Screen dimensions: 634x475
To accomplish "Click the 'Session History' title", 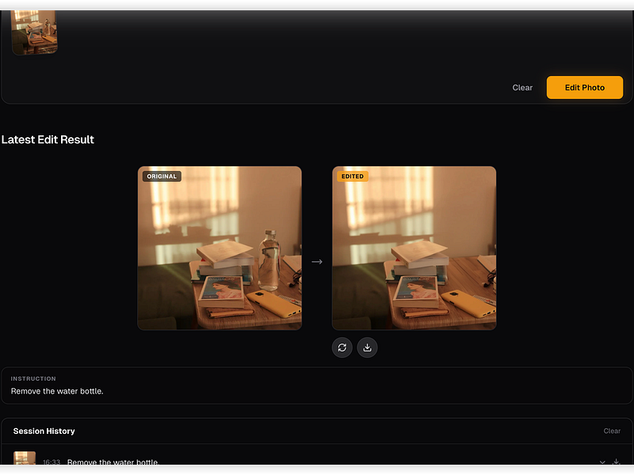I will [x=44, y=431].
